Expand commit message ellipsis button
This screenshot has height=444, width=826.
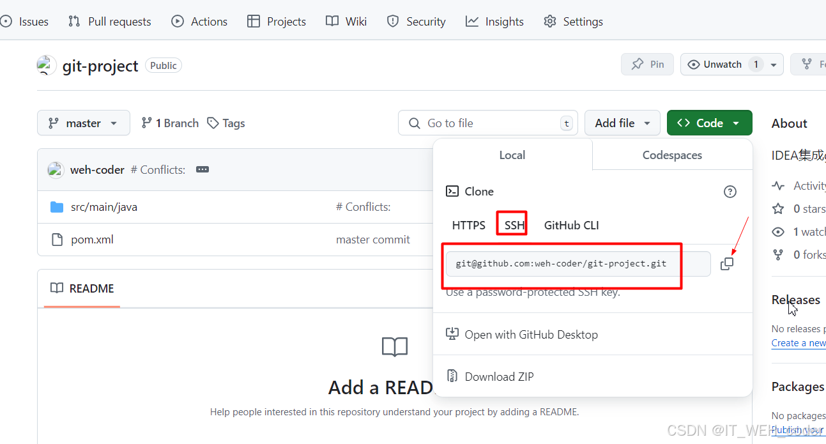point(203,169)
